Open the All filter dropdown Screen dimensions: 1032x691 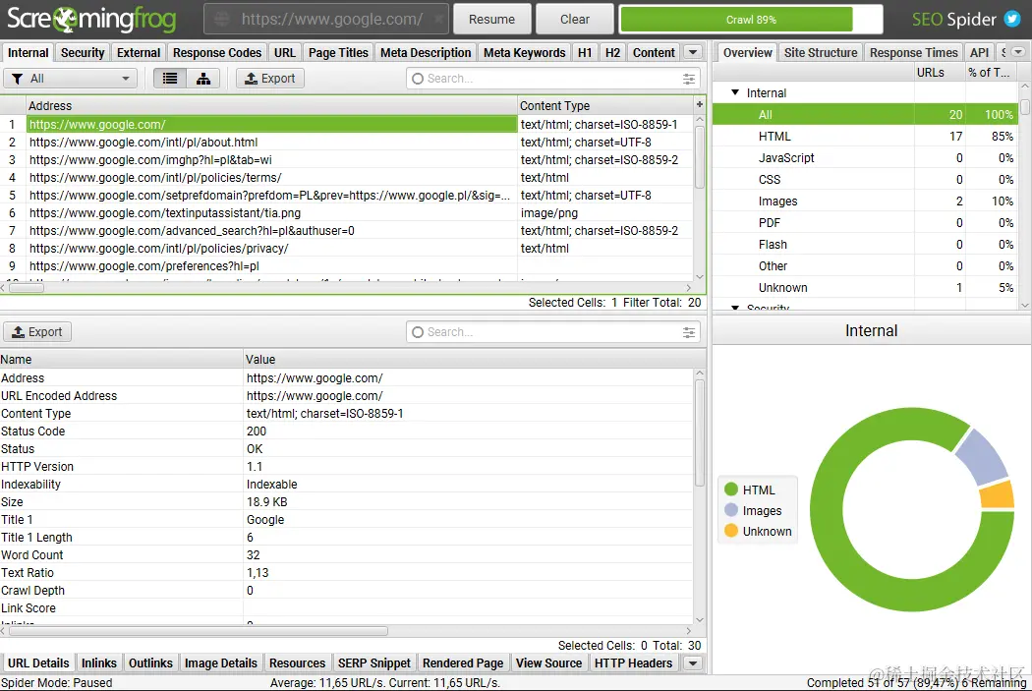coord(71,79)
